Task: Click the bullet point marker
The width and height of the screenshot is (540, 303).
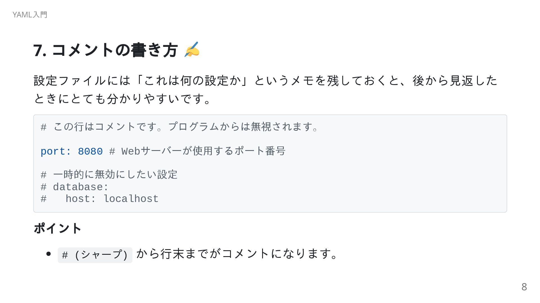Action: click(x=48, y=254)
